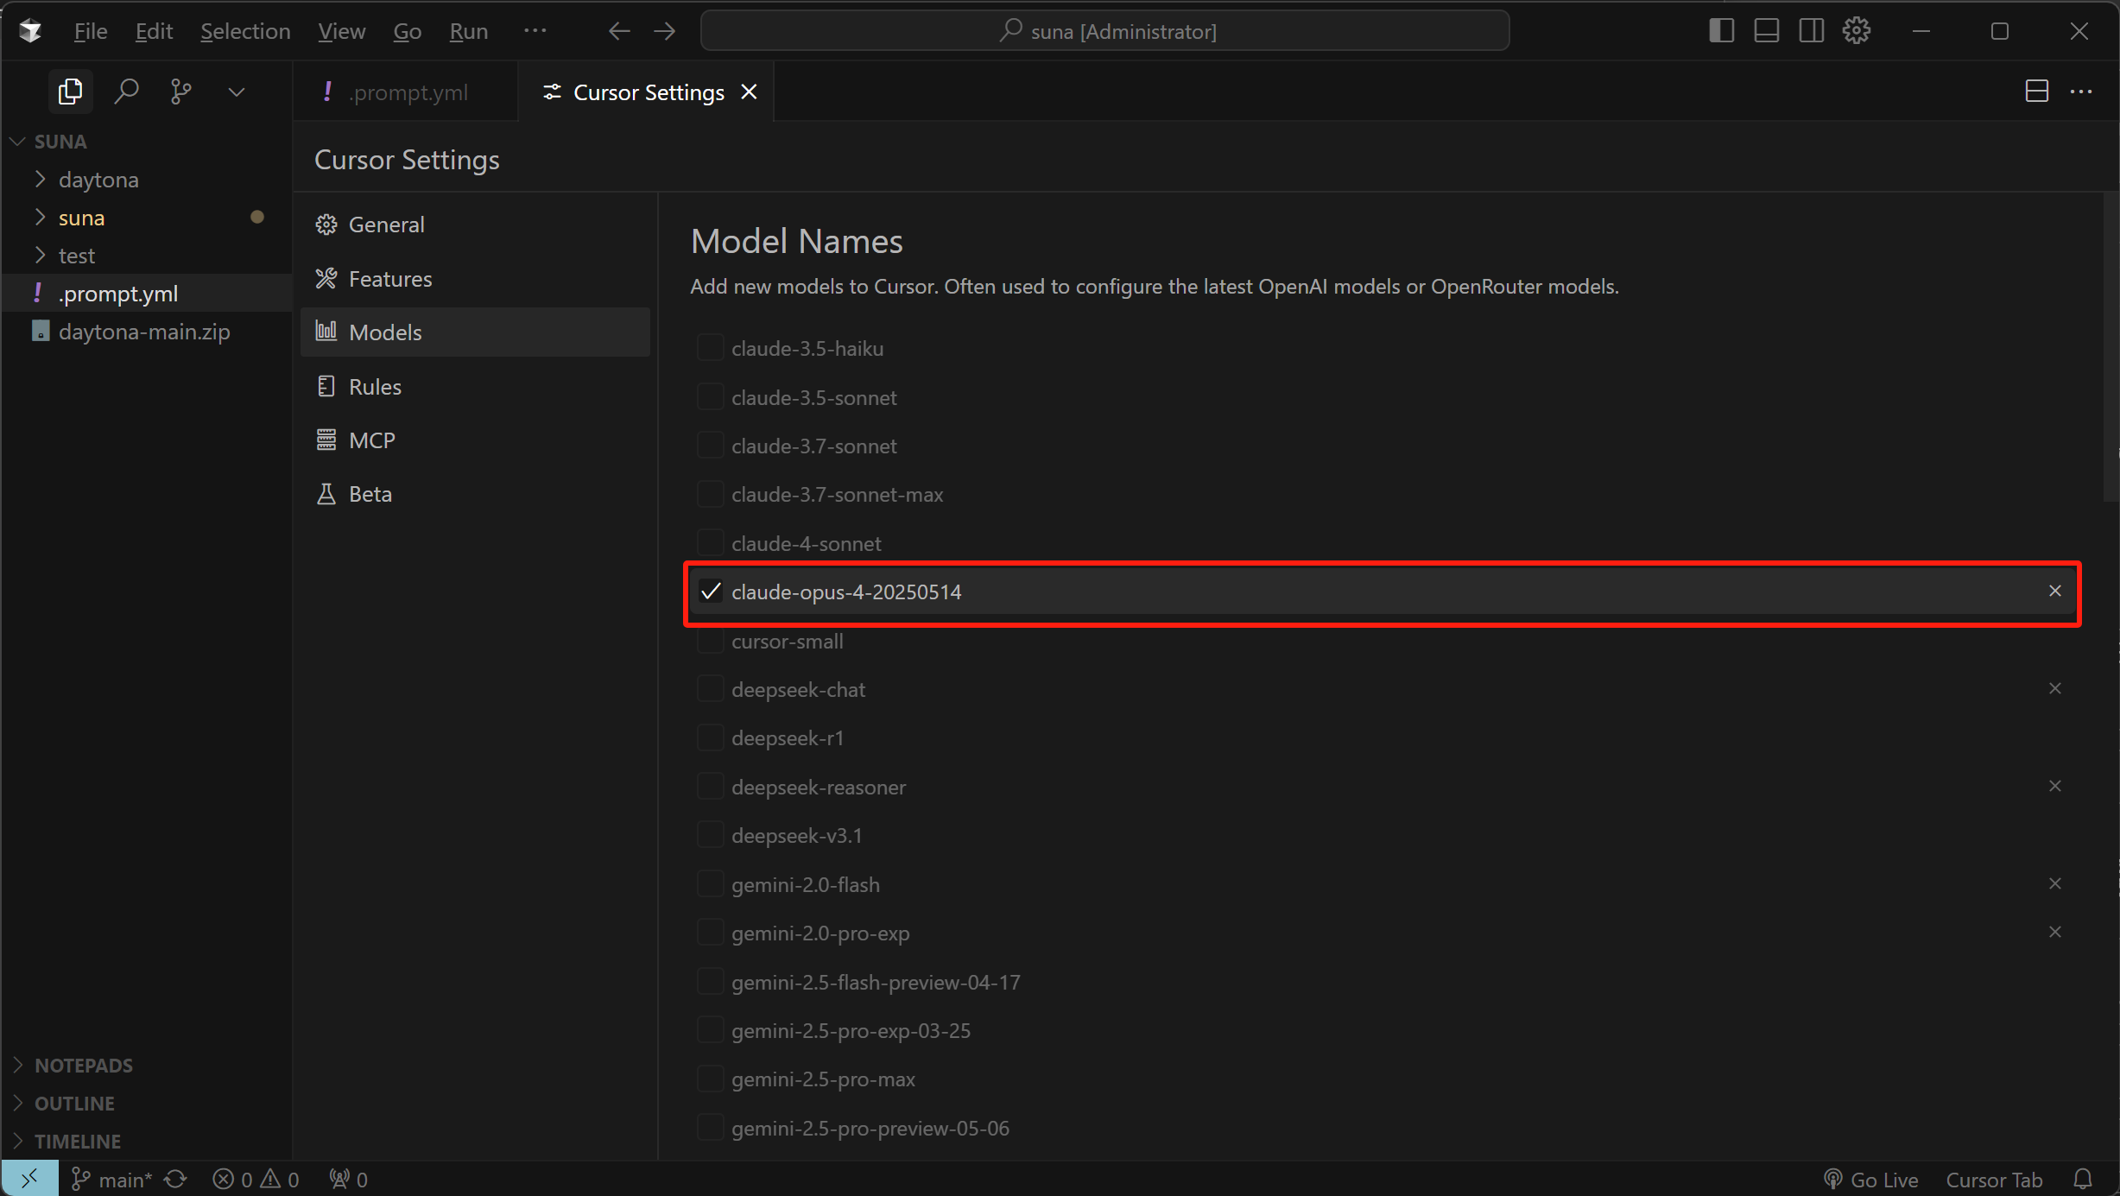
Task: Open the Go menu
Action: click(x=407, y=31)
